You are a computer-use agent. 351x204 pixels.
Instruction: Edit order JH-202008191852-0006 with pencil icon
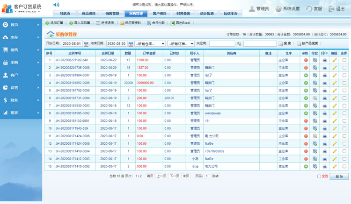335,83
